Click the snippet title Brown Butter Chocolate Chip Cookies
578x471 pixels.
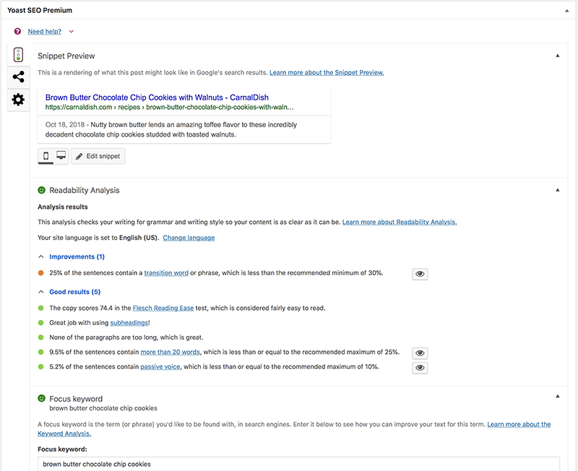pyautogui.click(x=157, y=98)
